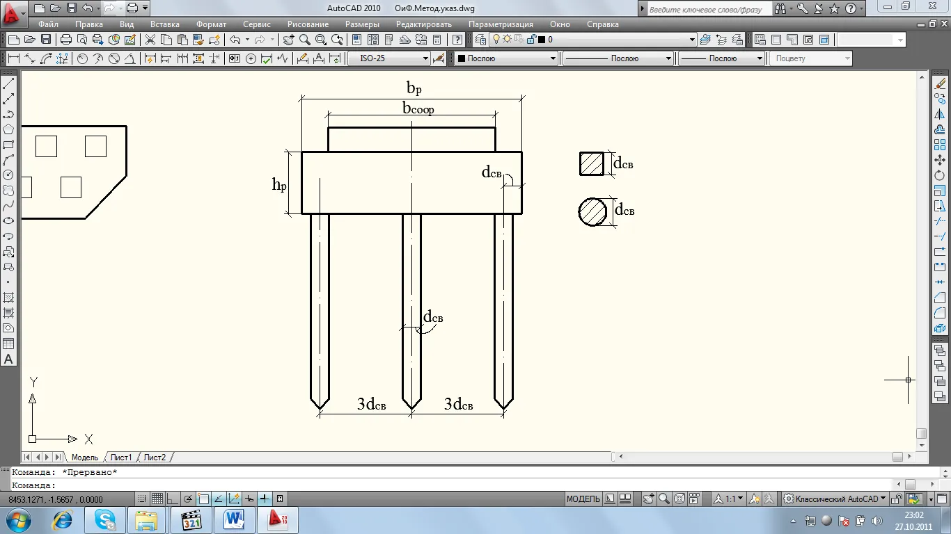Click Plot printer icon in standard toolbar

pos(66,40)
